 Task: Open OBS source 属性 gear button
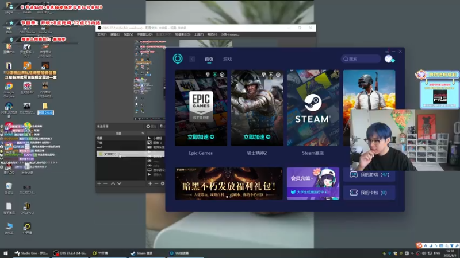tap(151, 126)
